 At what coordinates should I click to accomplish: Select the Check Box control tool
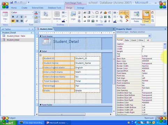(97, 17)
